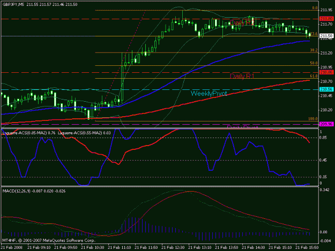The width and height of the screenshot is (335, 251).
Task: Click the 21 Feb 09:10 time label
Action: pyautogui.click(x=39, y=247)
